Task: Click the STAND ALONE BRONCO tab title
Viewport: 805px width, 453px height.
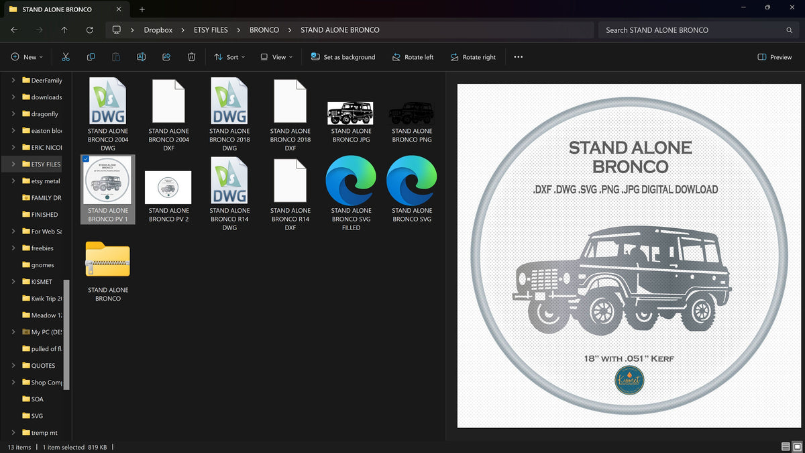Action: click(x=57, y=9)
